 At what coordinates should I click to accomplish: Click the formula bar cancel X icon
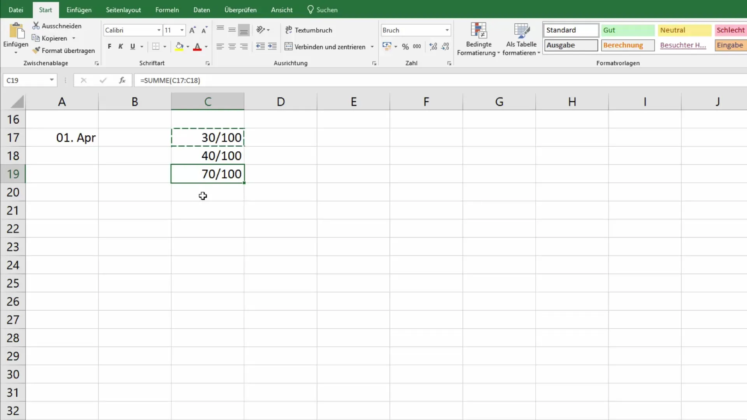(83, 80)
